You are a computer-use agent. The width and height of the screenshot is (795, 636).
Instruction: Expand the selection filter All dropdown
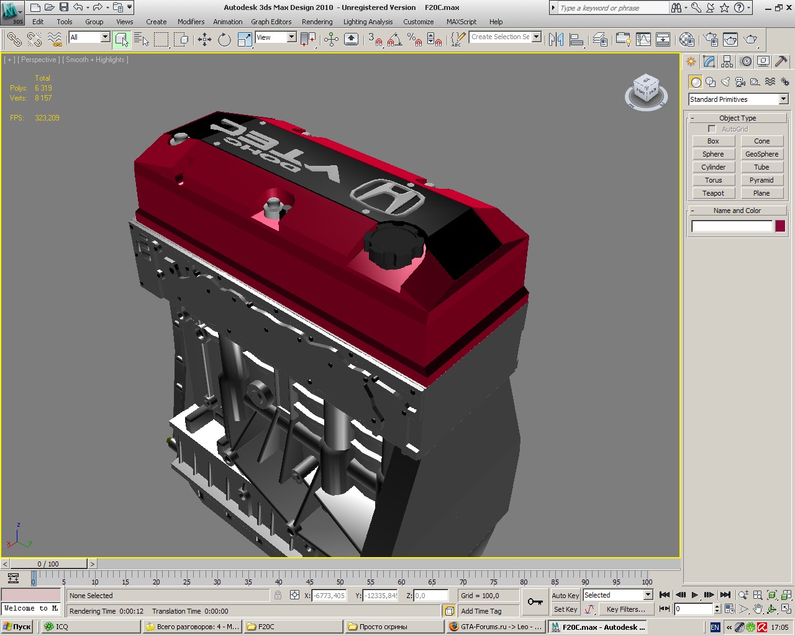tap(104, 37)
